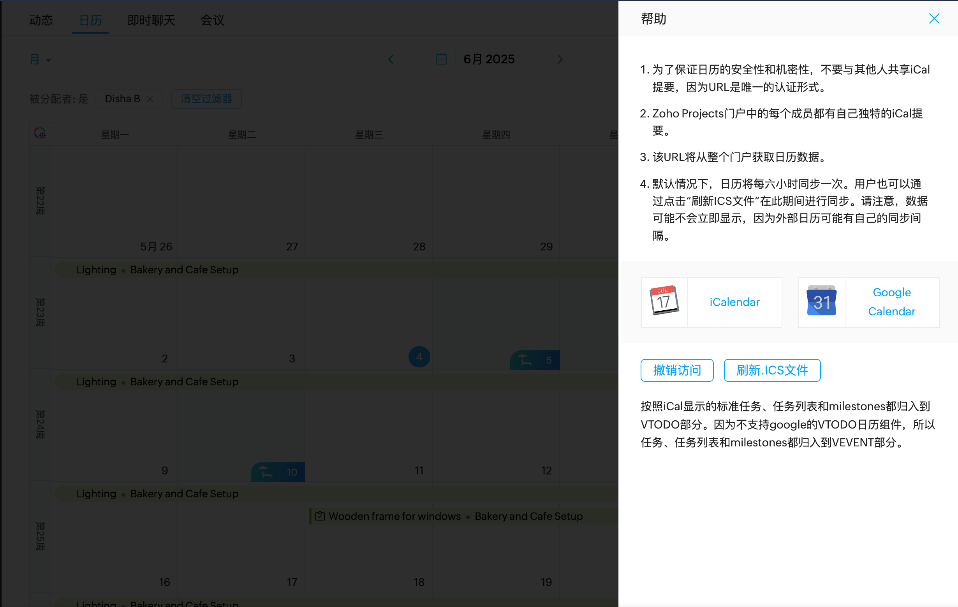
Task: Click the 刷新.ICS文件 button
Action: pos(771,370)
